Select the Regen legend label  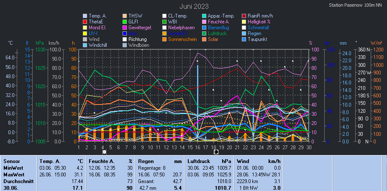[x=254, y=33]
